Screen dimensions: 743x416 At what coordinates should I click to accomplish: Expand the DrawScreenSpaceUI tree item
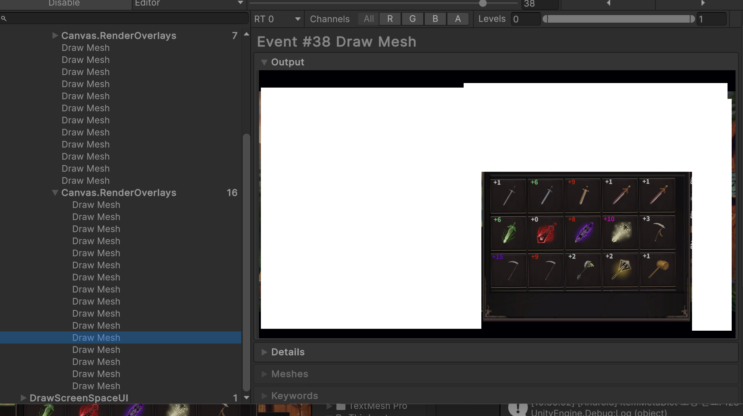click(x=23, y=398)
